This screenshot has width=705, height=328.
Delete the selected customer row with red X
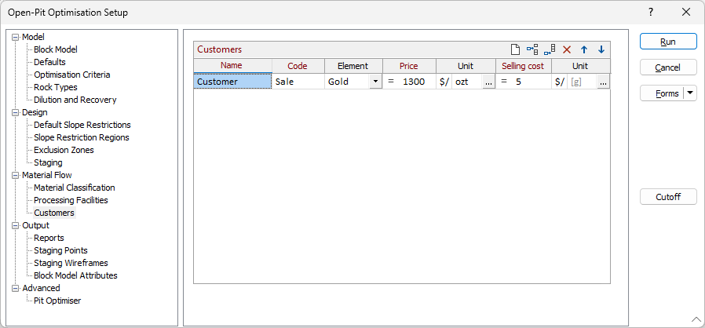(x=567, y=49)
